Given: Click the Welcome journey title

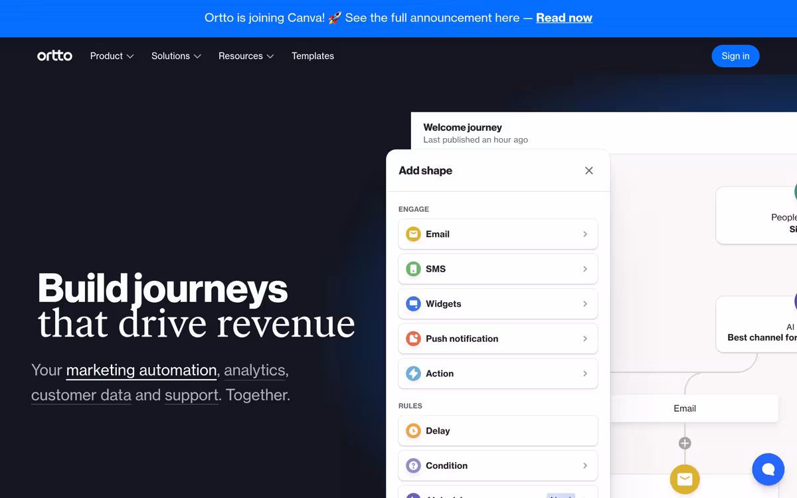Looking at the screenshot, I should point(462,127).
